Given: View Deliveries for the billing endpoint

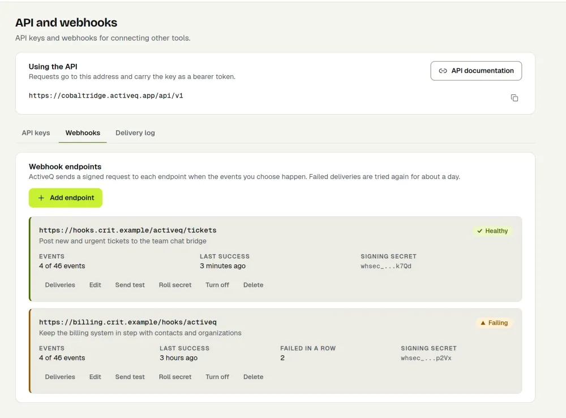Looking at the screenshot, I should tap(60, 377).
